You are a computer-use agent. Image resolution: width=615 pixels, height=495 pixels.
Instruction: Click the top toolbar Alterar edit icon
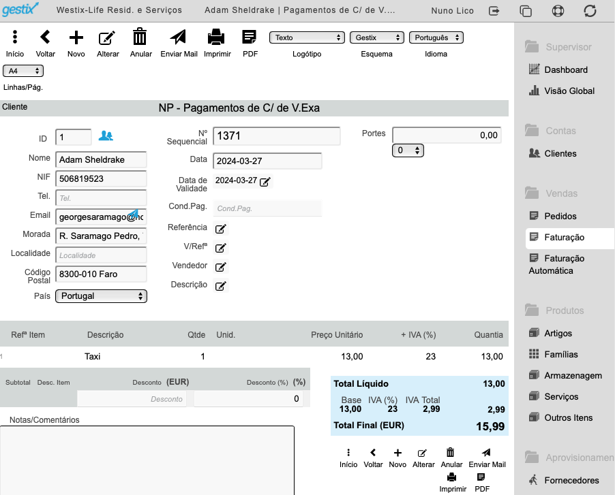[x=106, y=37]
